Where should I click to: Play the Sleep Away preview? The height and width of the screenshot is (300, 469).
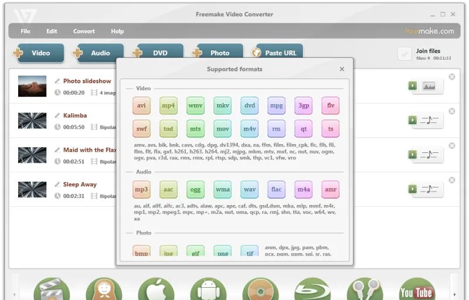(413, 189)
